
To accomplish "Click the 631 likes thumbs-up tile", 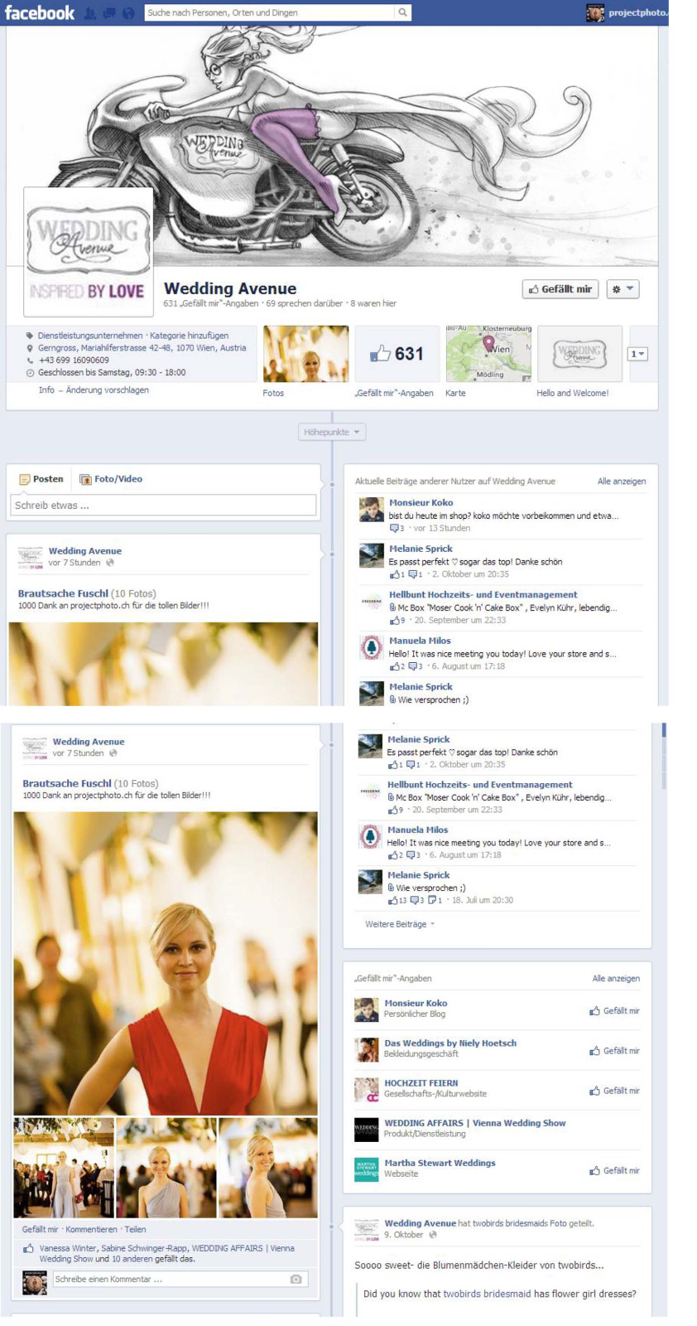I will pyautogui.click(x=397, y=354).
